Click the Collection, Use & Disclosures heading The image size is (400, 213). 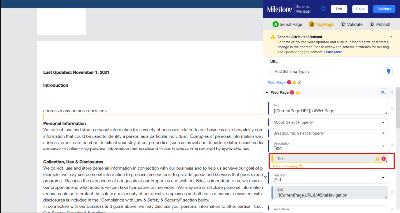pyautogui.click(x=73, y=162)
